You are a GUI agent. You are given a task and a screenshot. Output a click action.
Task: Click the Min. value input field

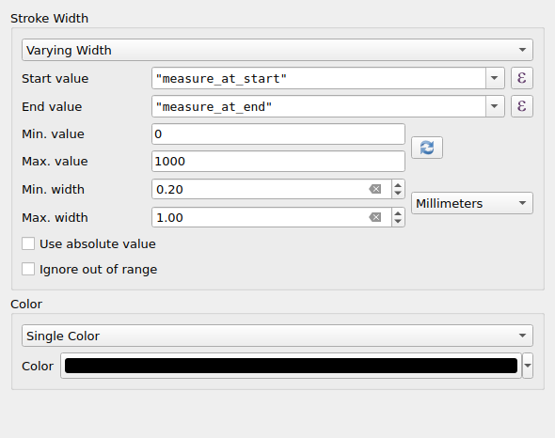pos(278,134)
